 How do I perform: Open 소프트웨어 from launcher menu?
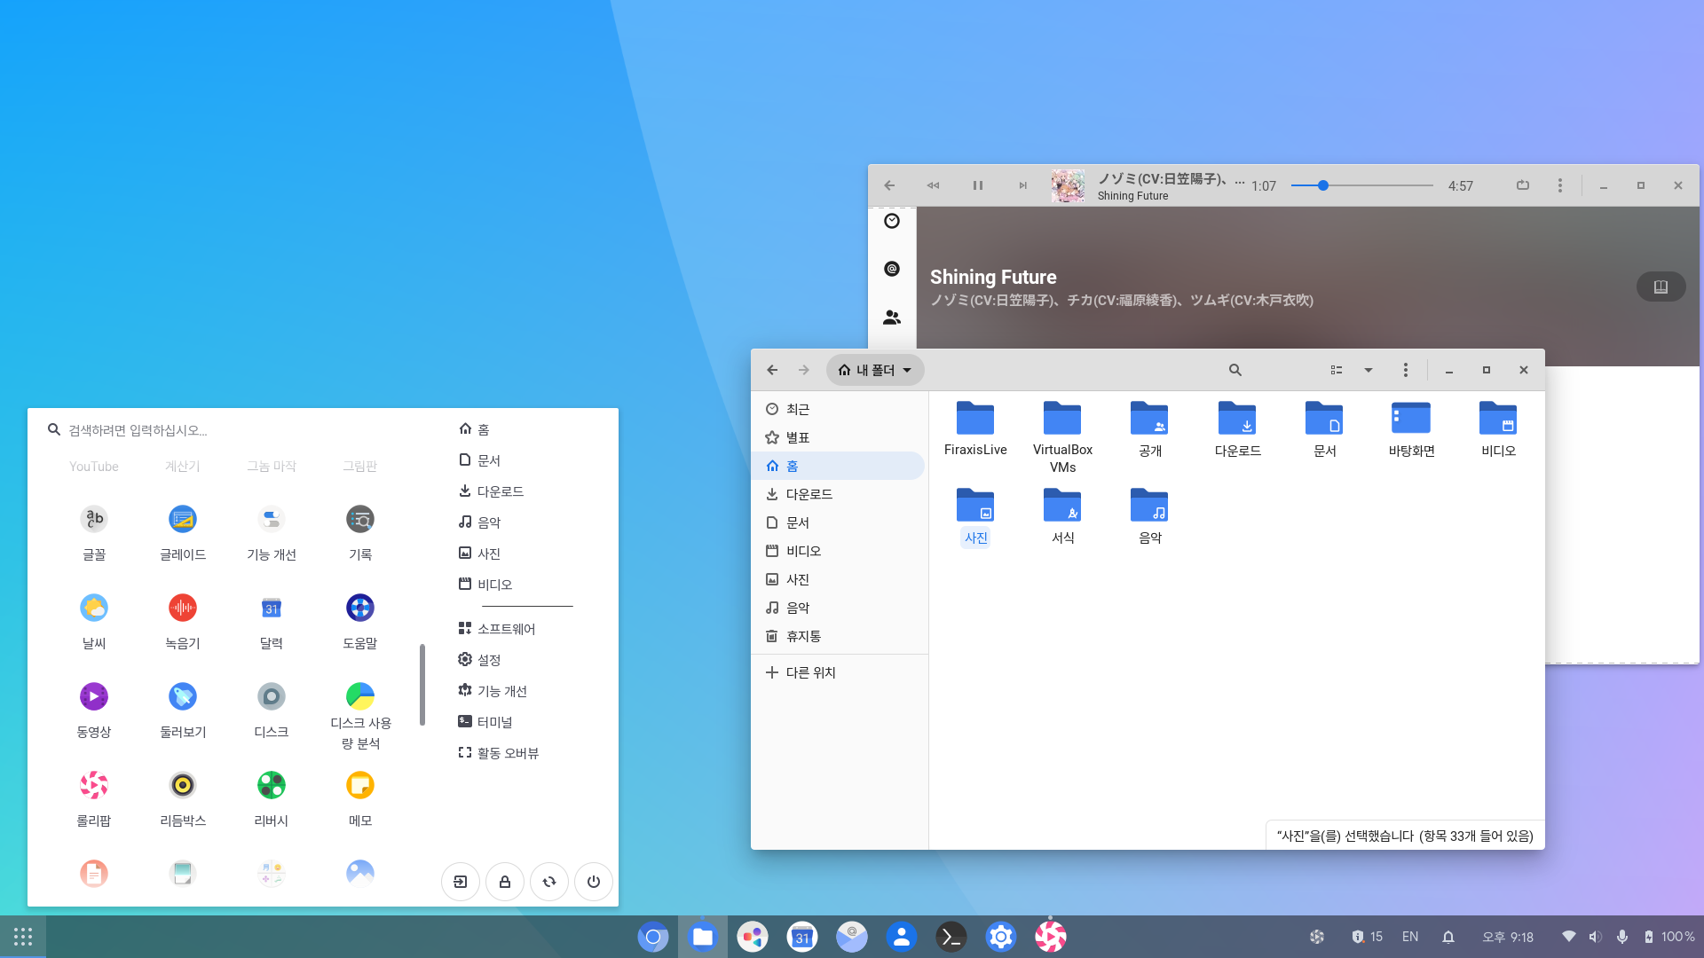pos(506,629)
